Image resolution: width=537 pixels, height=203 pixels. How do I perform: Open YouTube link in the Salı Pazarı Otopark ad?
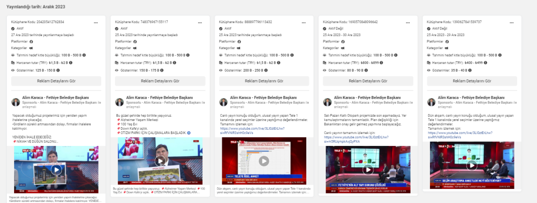click(x=356, y=139)
